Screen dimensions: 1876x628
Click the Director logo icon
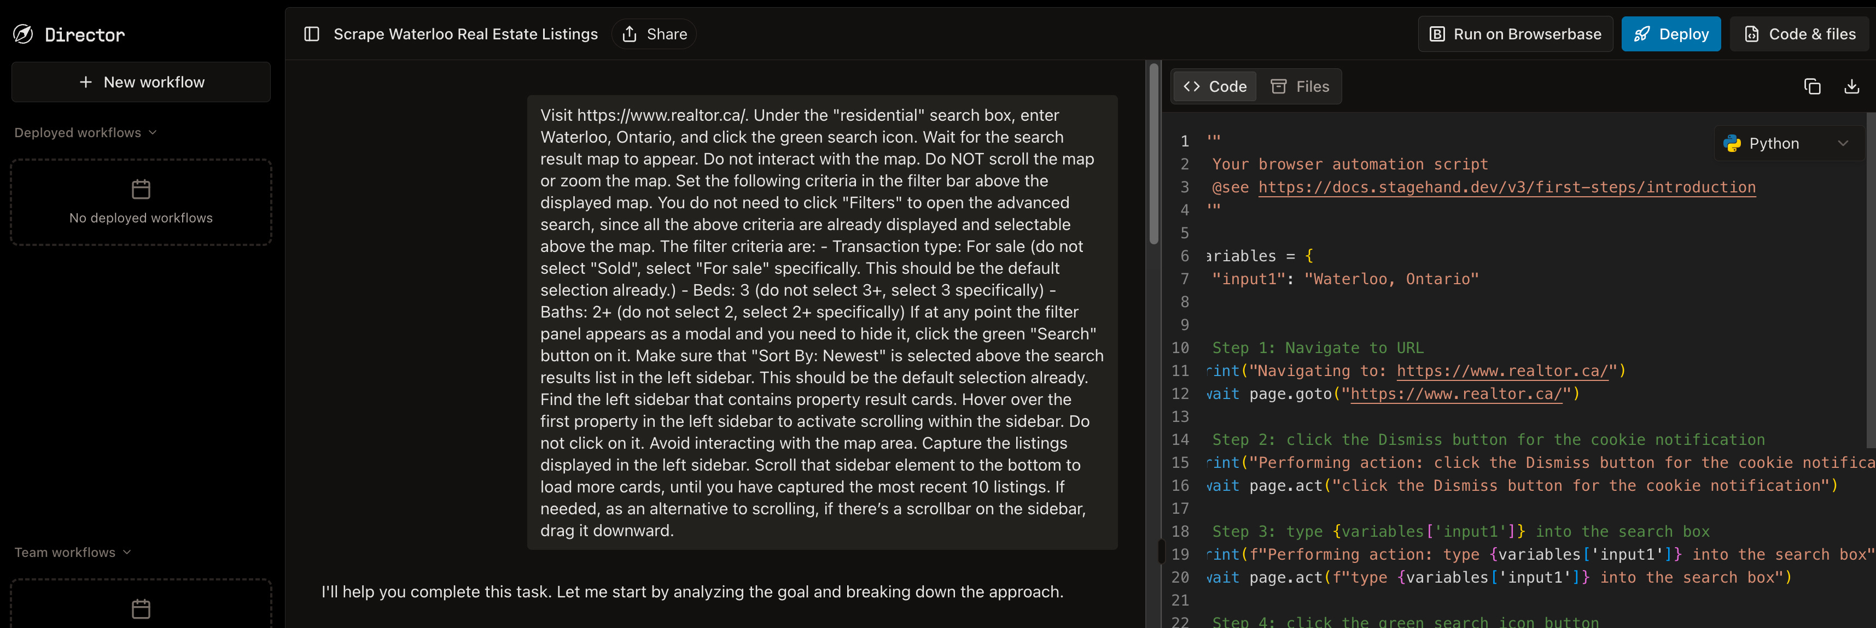tap(24, 34)
